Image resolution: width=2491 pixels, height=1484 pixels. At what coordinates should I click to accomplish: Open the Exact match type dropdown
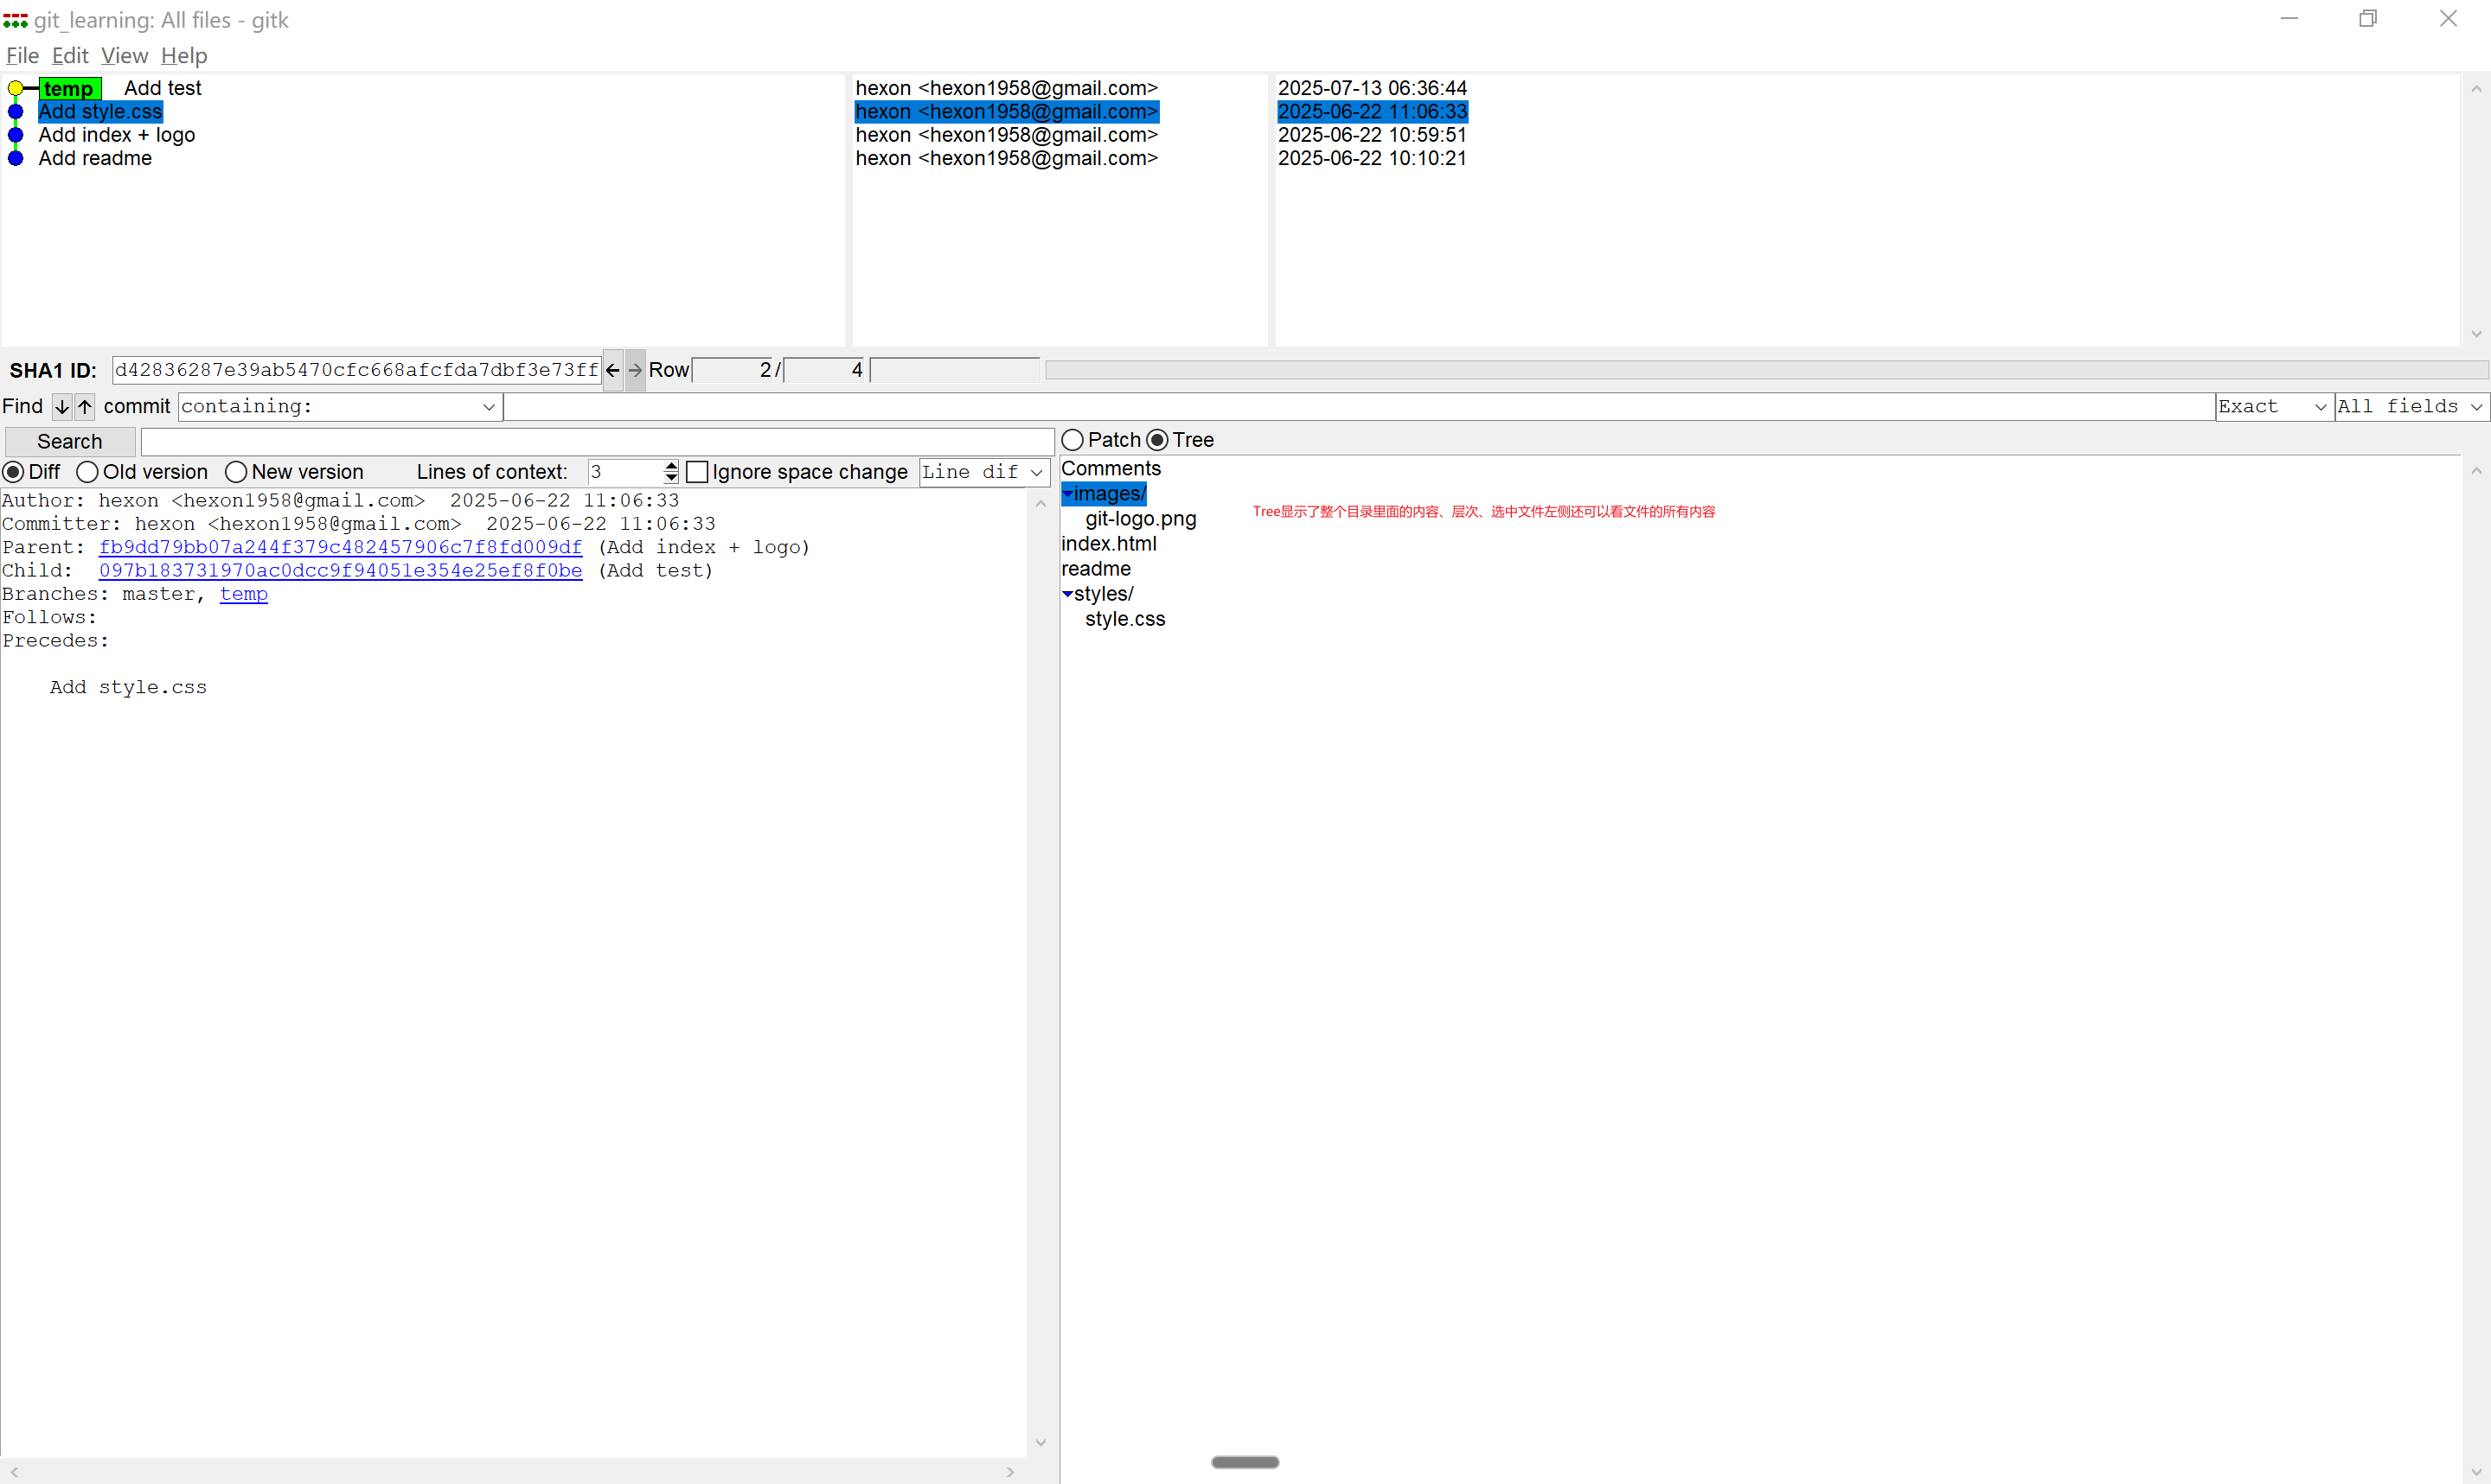(2320, 406)
